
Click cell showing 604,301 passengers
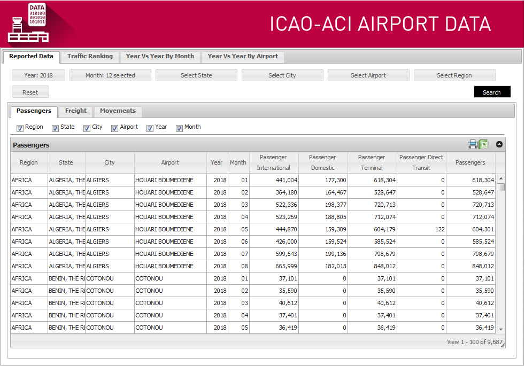470,229
